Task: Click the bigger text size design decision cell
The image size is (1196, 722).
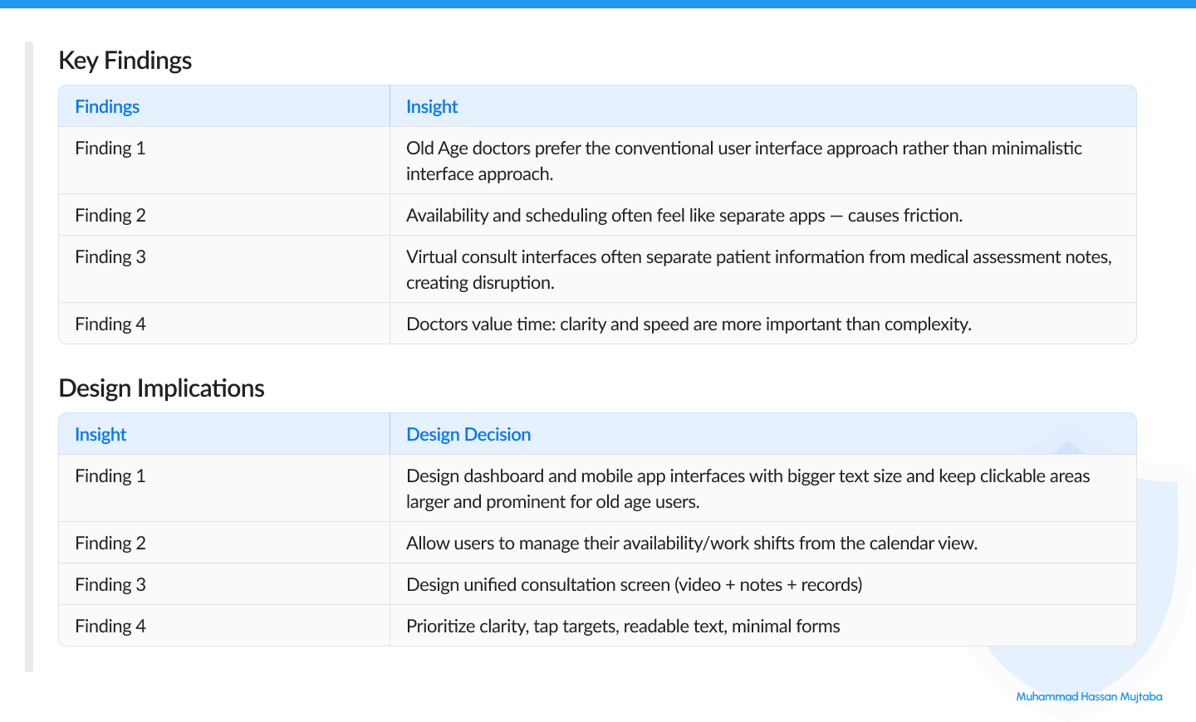Action: [747, 488]
